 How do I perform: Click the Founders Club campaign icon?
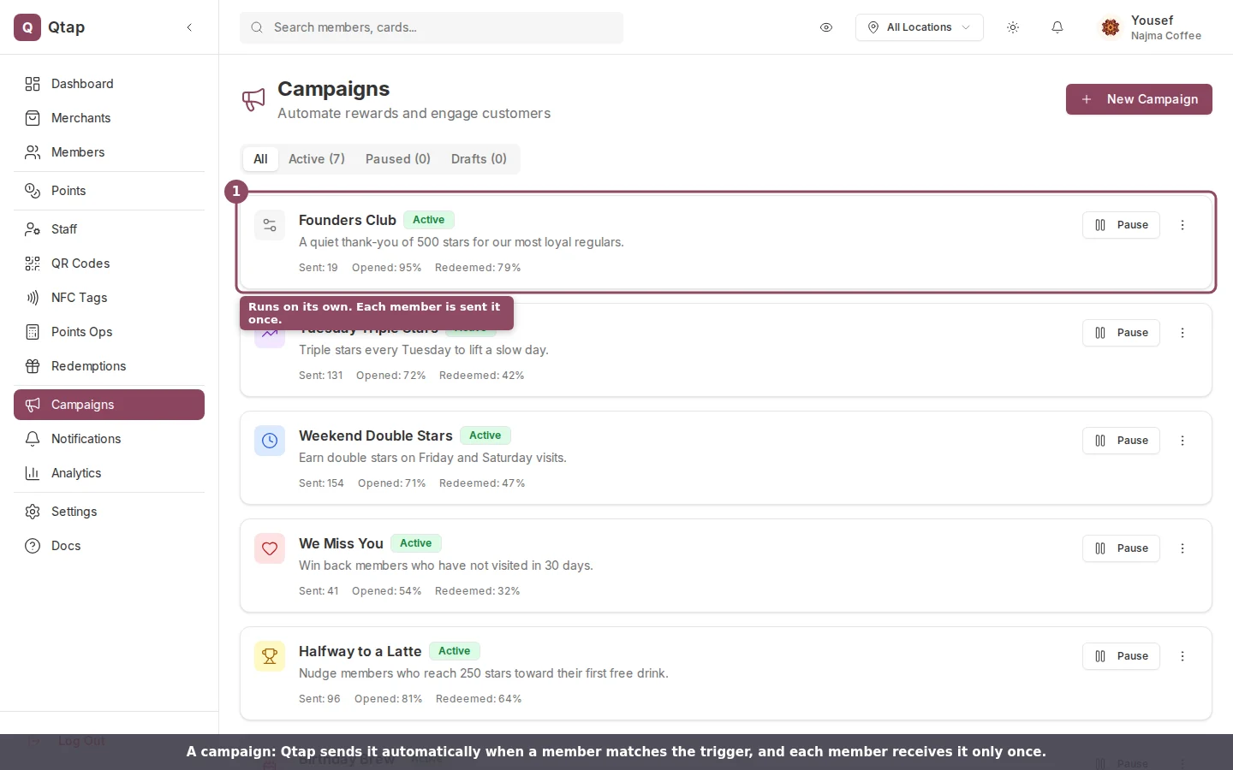[270, 225]
